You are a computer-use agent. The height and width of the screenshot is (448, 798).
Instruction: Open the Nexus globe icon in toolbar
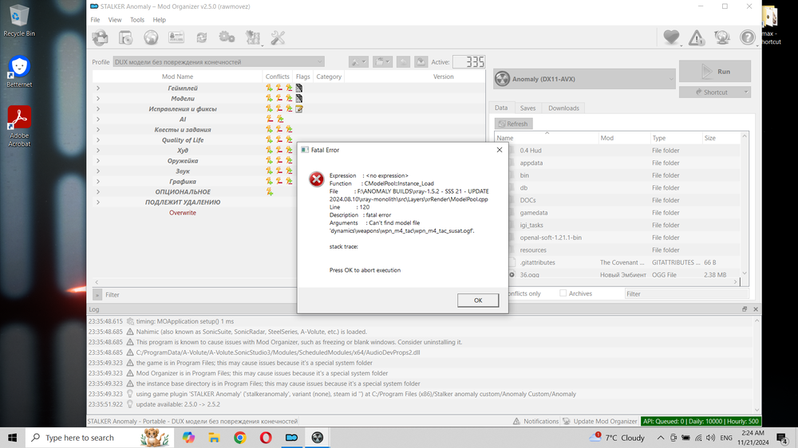151,37
